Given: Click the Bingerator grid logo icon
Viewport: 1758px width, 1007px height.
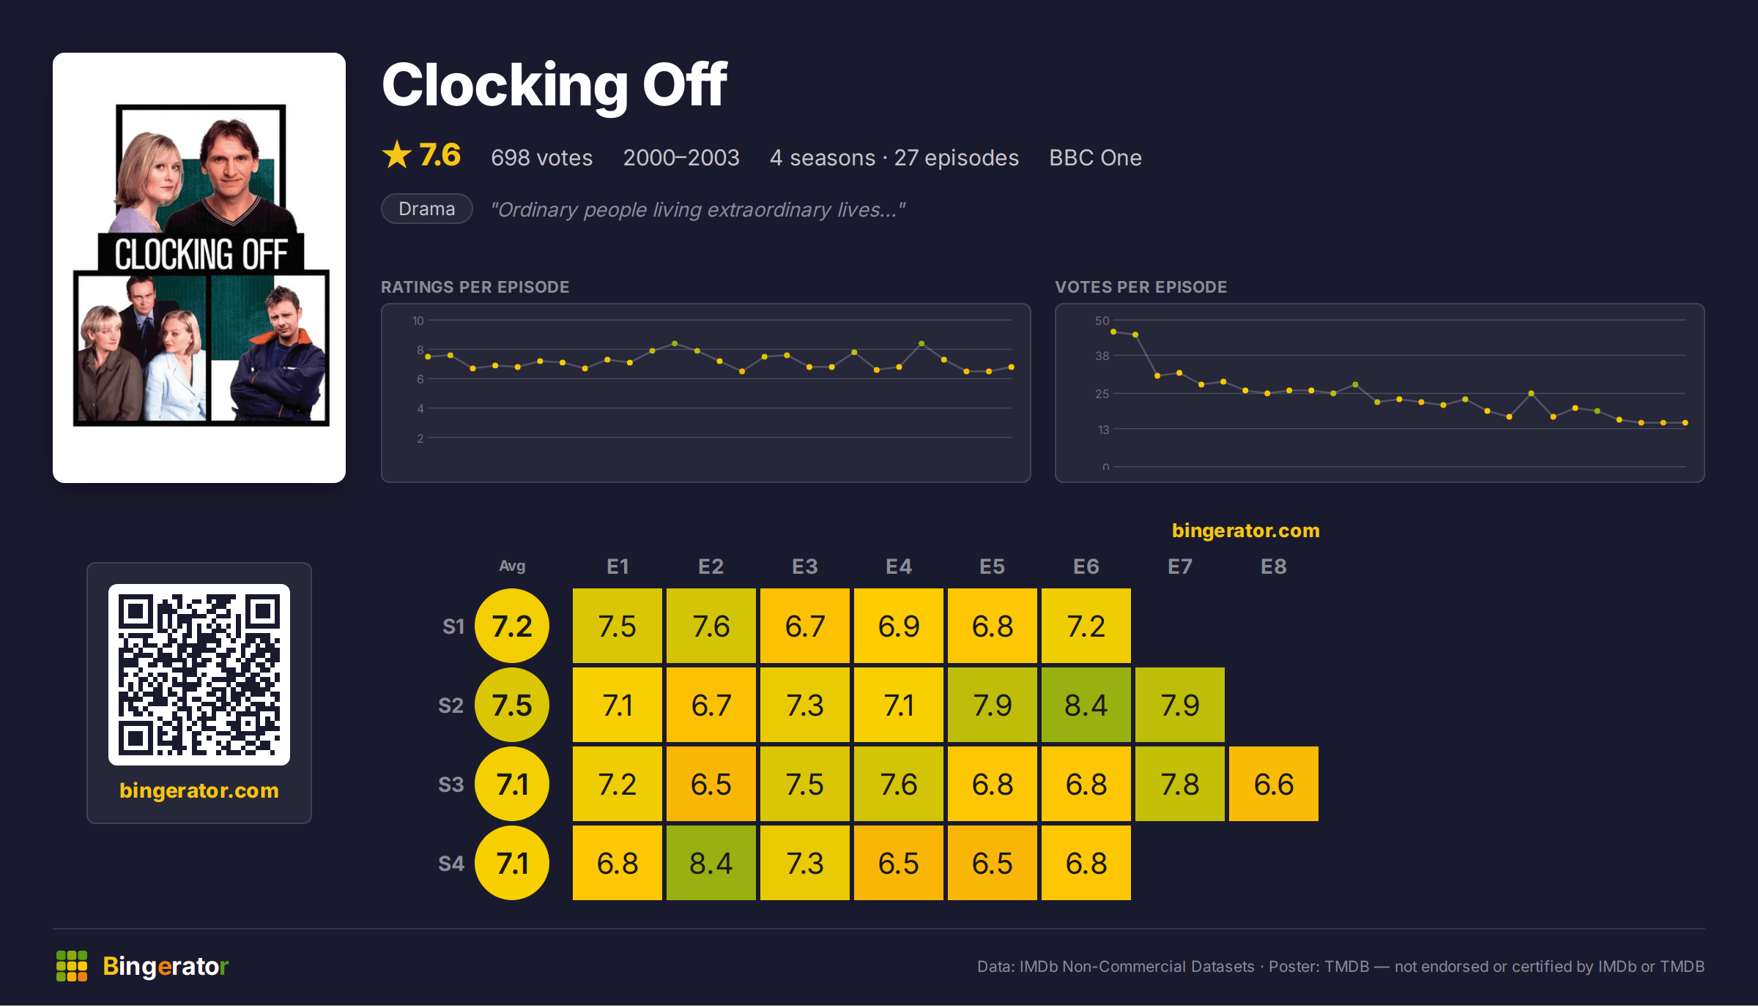Looking at the screenshot, I should [x=72, y=966].
